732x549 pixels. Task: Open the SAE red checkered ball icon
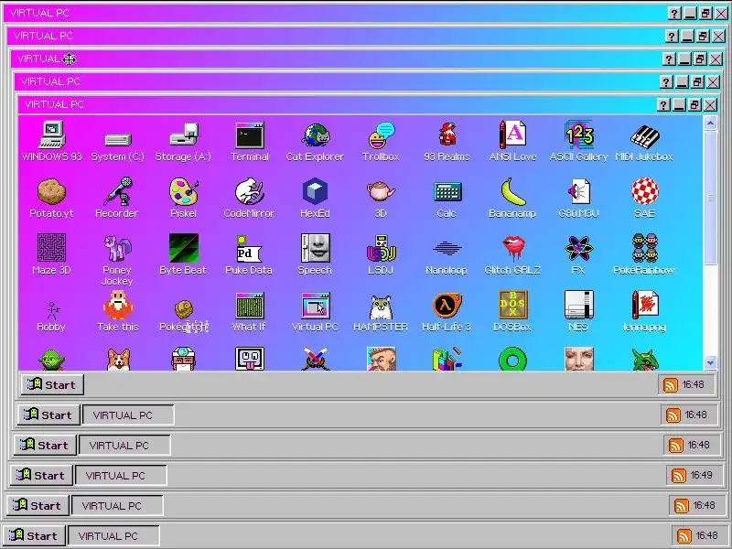coord(644,191)
